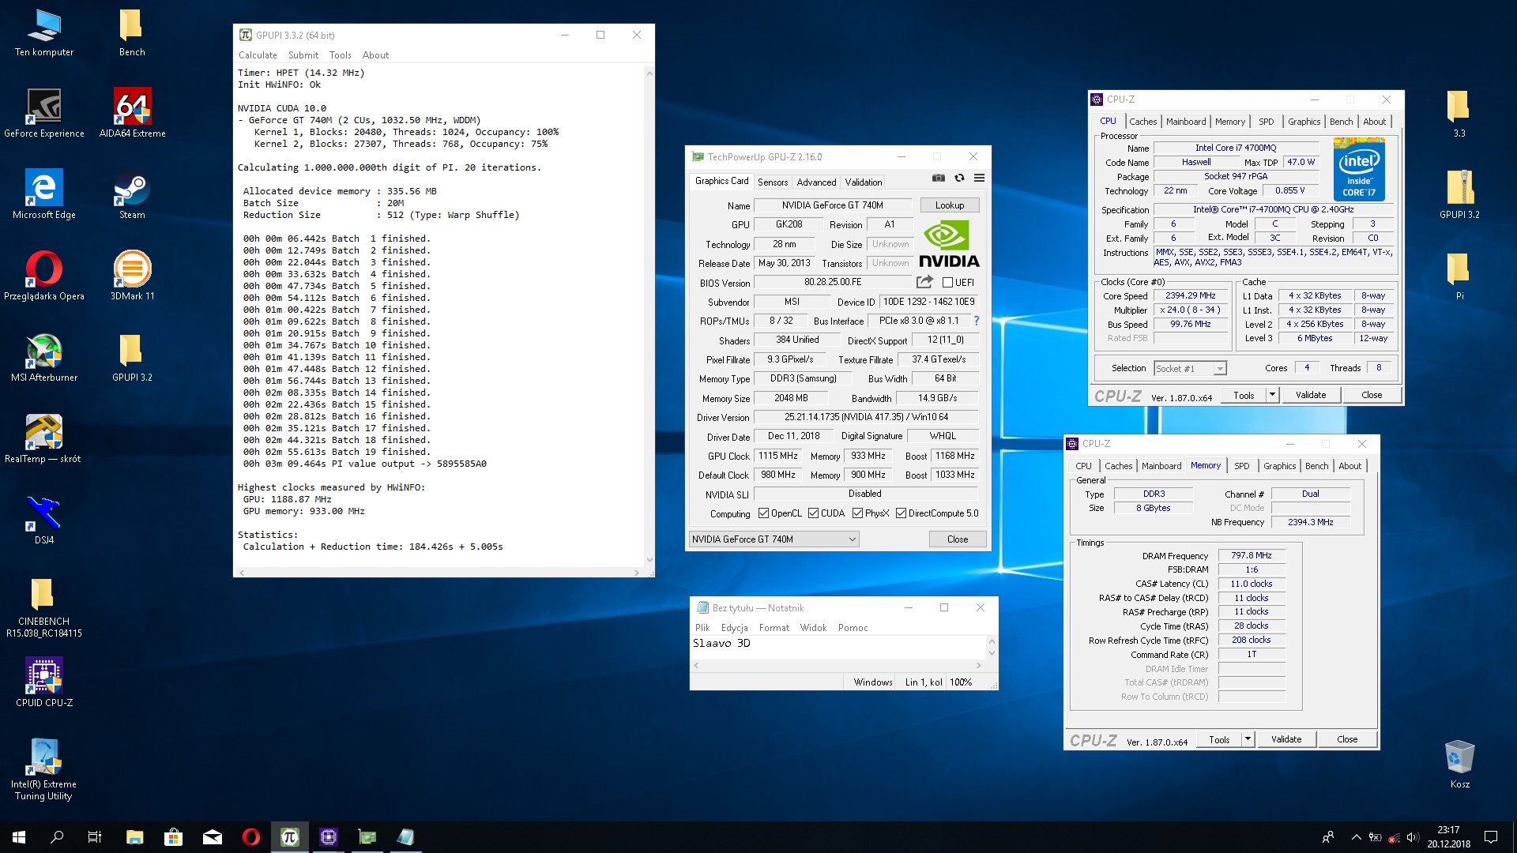Open the Kosz recycle bin
Viewport: 1517px width, 853px height.
tap(1459, 765)
